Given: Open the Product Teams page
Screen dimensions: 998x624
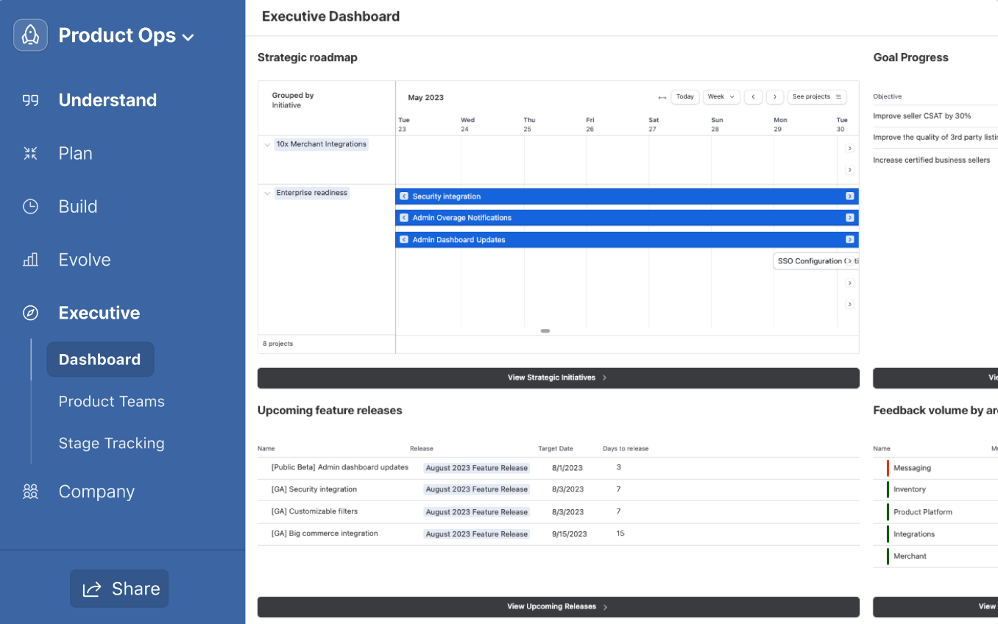Looking at the screenshot, I should (x=111, y=401).
